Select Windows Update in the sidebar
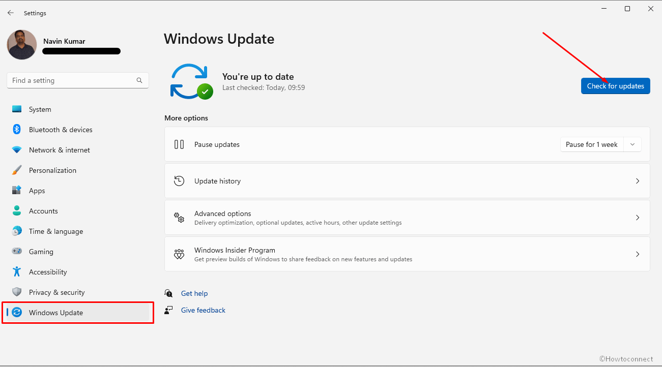 click(x=78, y=313)
